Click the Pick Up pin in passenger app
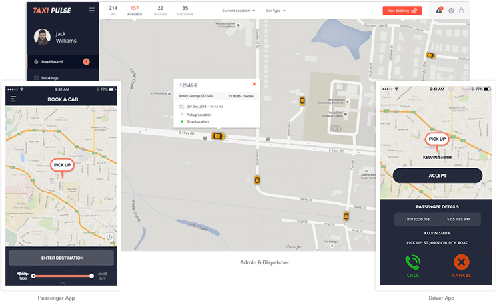 click(62, 166)
